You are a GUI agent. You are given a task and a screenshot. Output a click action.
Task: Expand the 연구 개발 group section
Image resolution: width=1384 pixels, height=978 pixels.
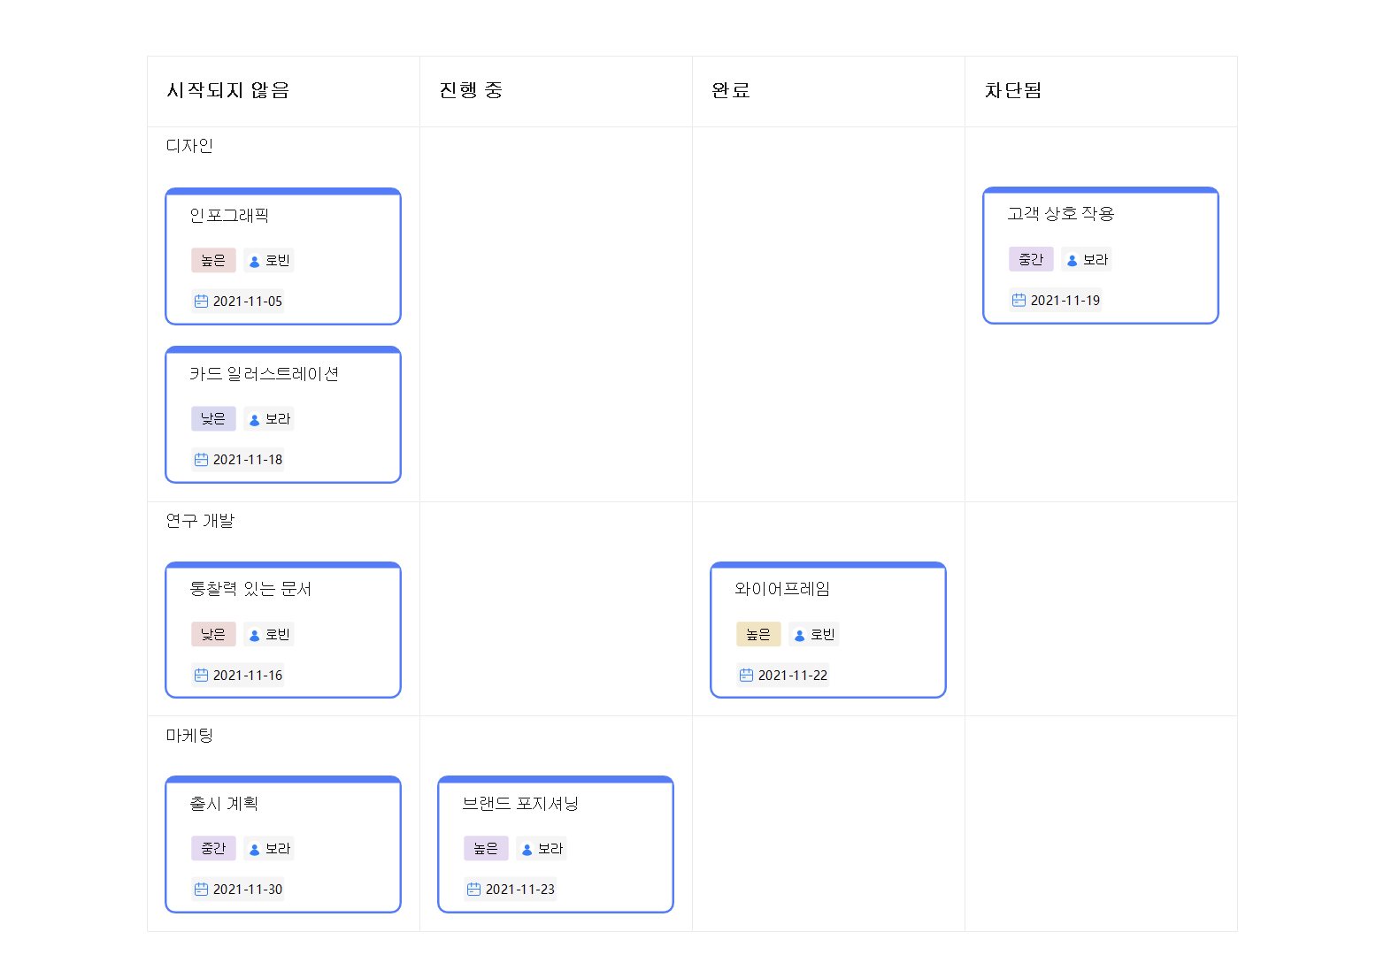[199, 521]
